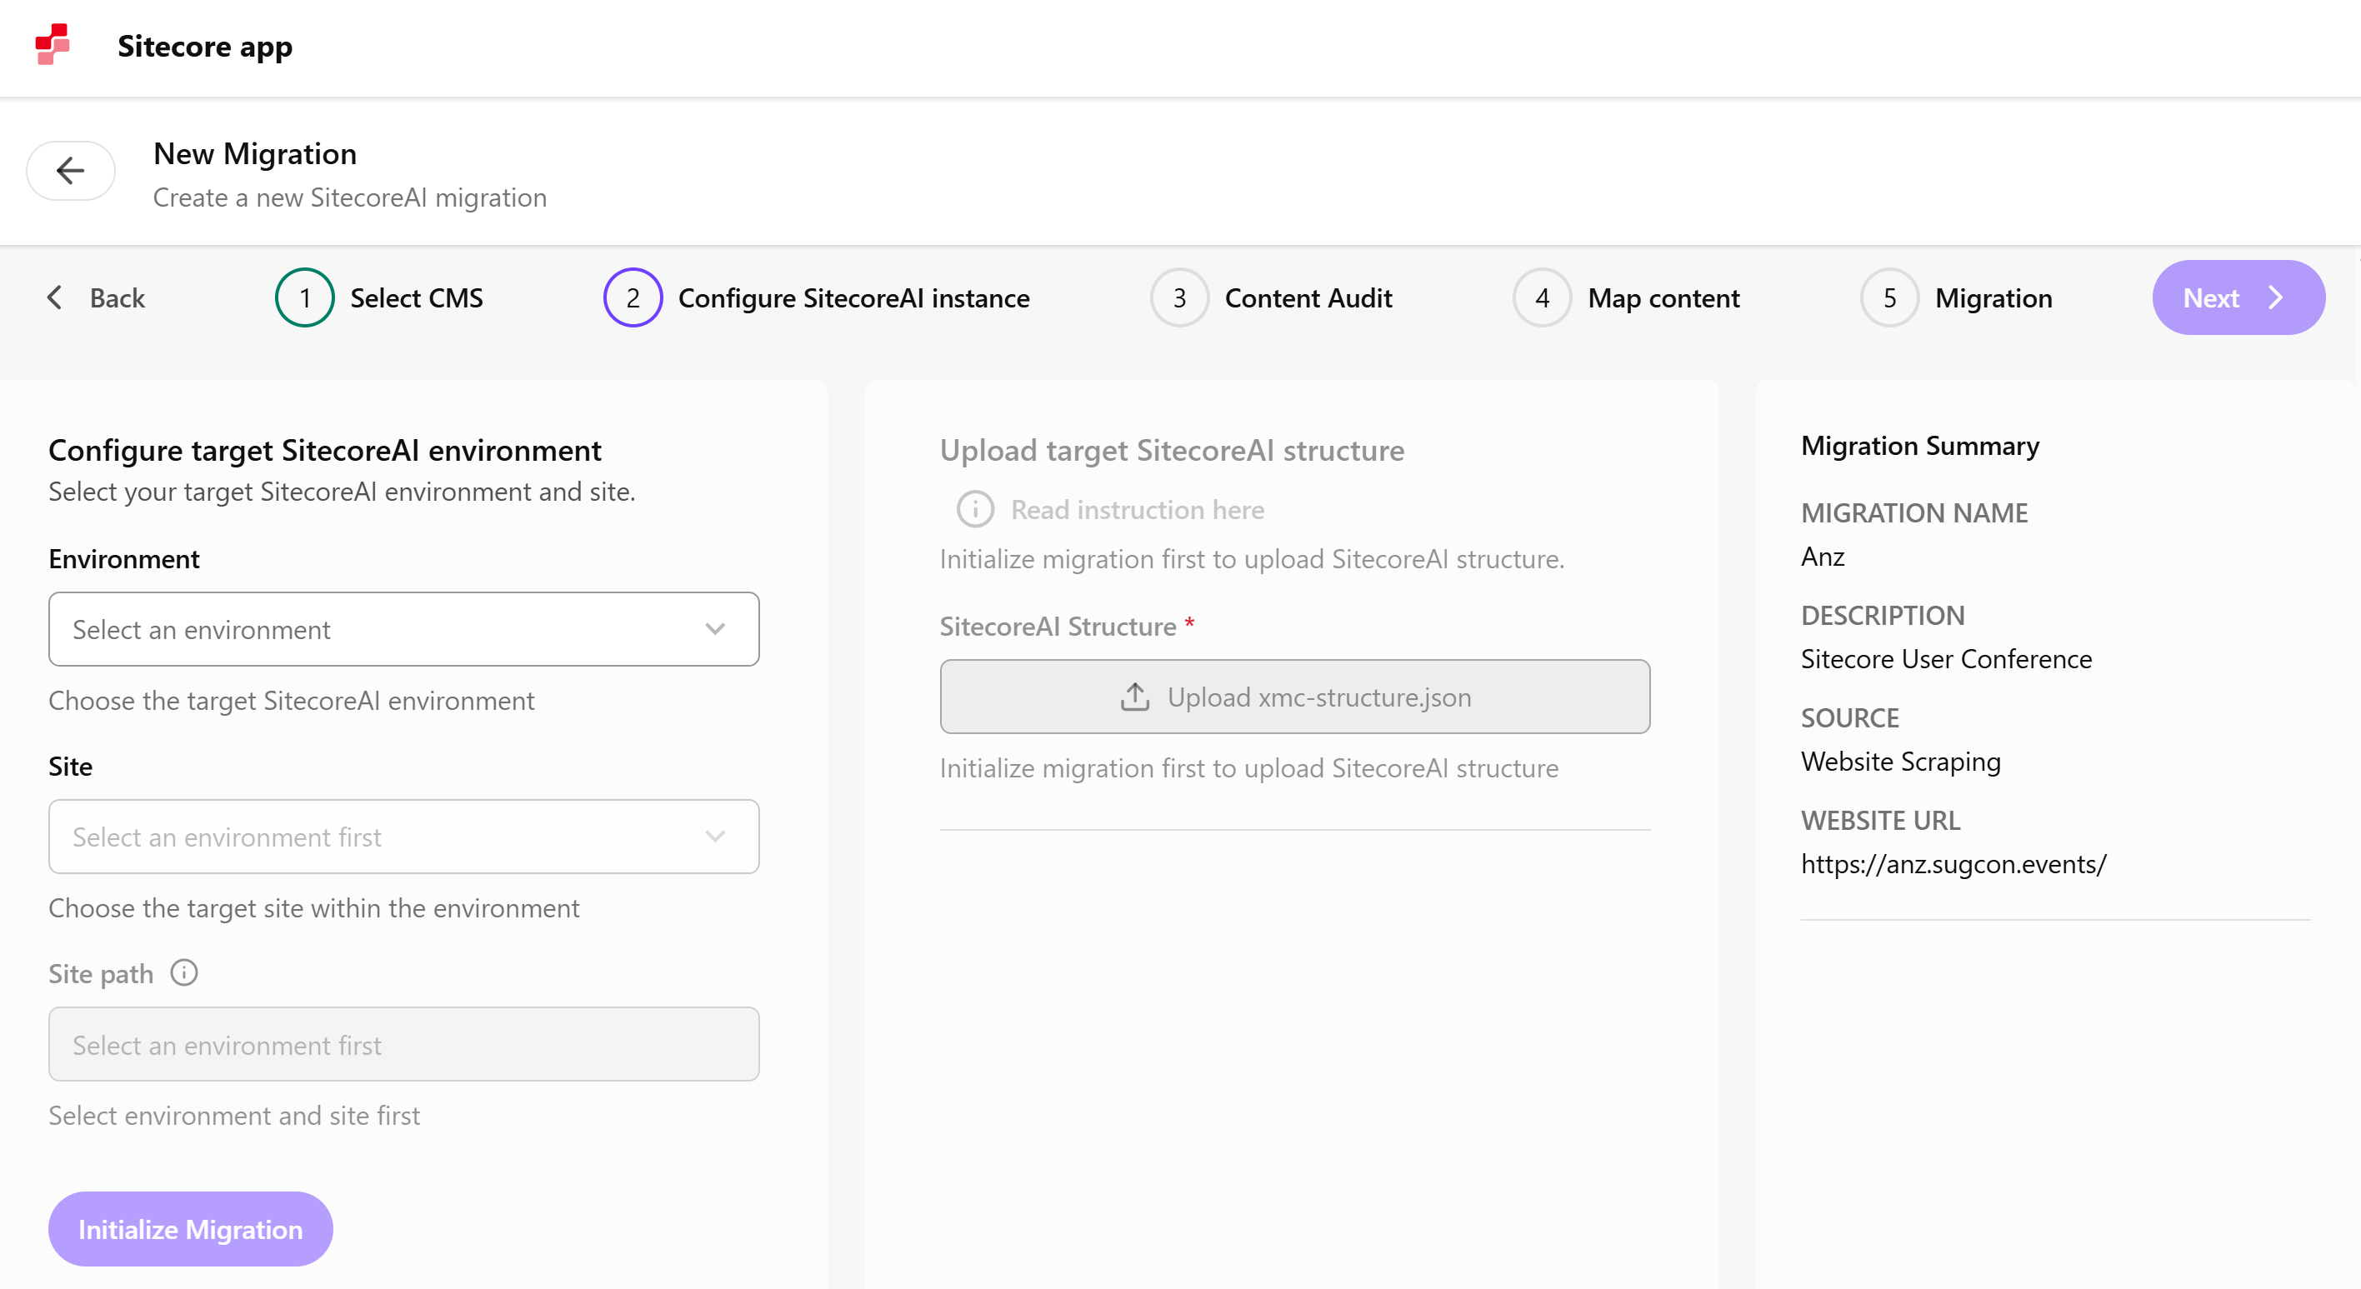This screenshot has width=2361, height=1289.
Task: Click the Migration Summary heading
Action: coord(1920,445)
